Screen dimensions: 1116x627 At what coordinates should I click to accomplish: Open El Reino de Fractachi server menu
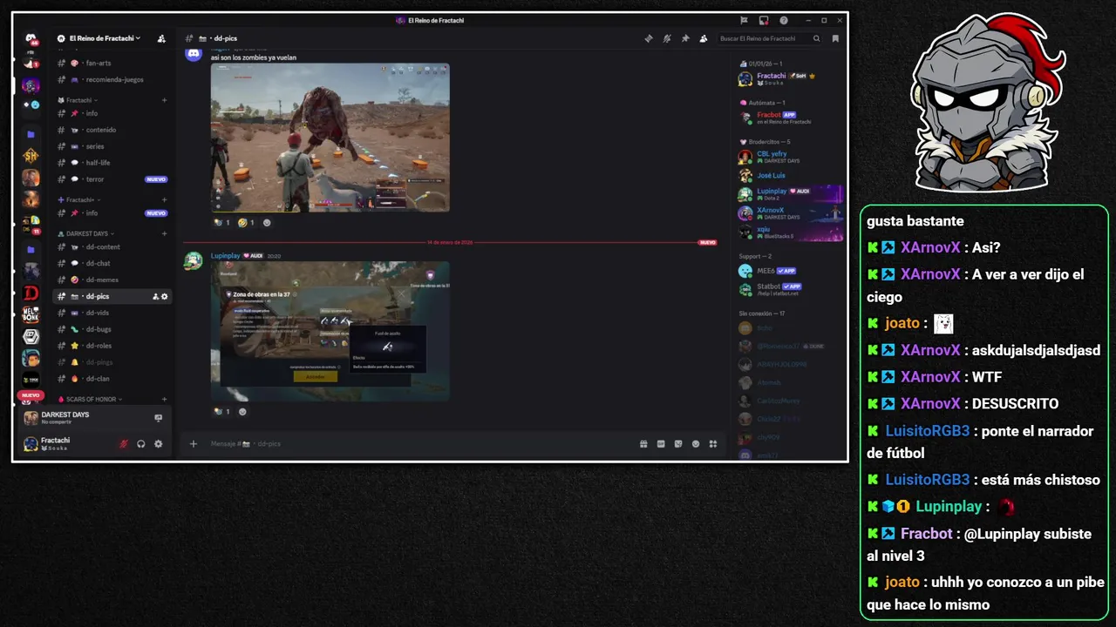tap(105, 38)
